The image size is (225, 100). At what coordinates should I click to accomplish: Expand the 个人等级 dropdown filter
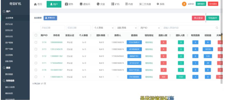pos(103,28)
